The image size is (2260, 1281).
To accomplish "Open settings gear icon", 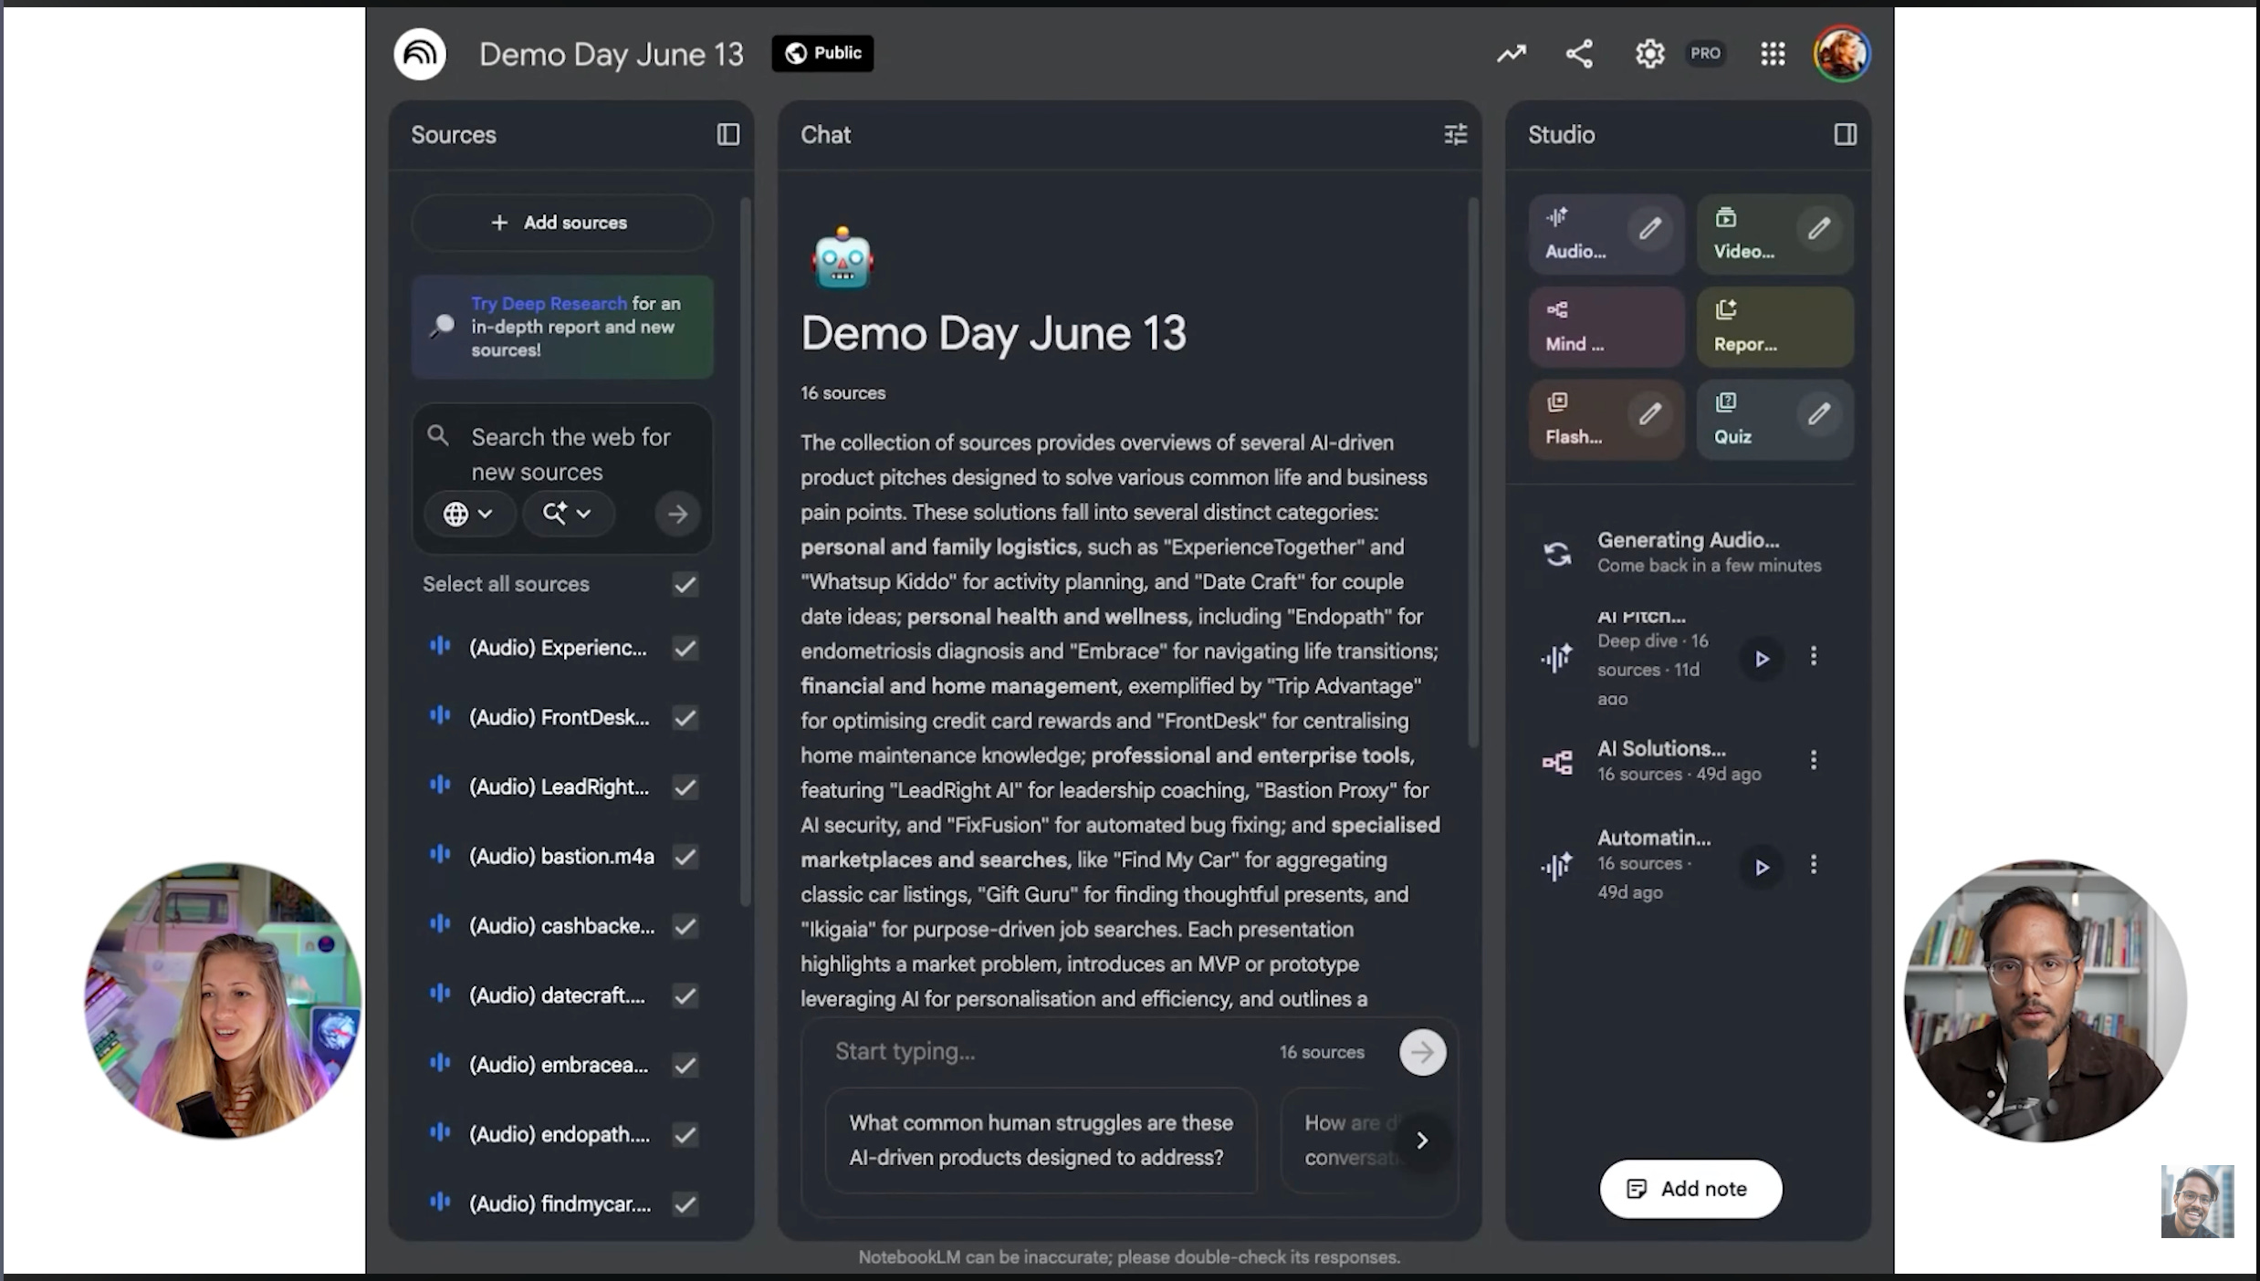I will [x=1649, y=54].
